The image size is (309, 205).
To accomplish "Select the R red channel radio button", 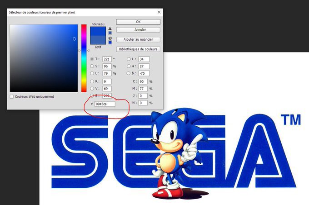I will coord(92,81).
